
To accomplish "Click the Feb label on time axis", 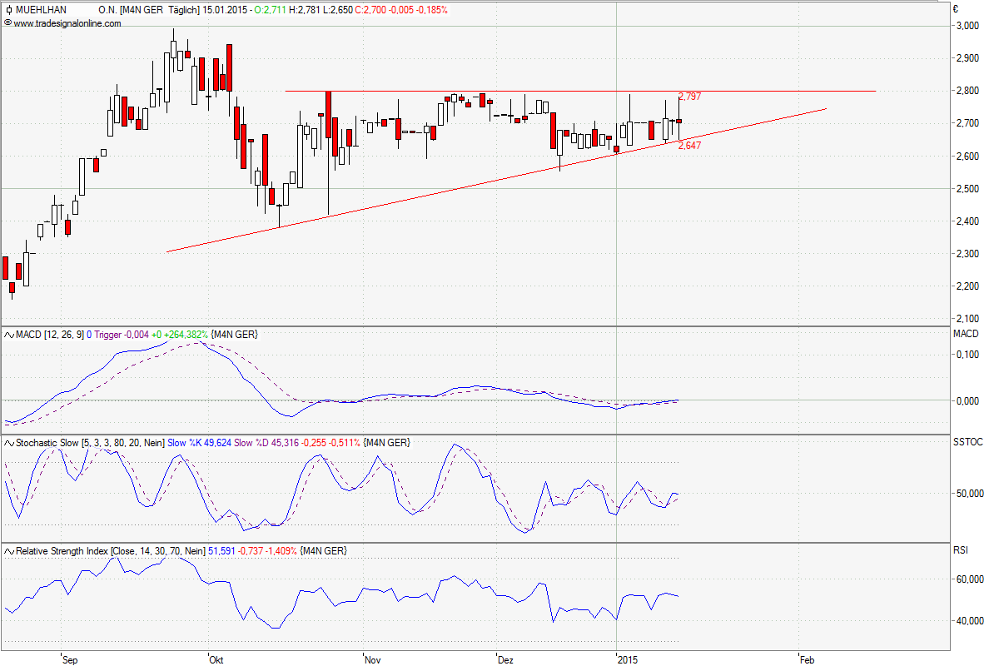I will tap(807, 660).
